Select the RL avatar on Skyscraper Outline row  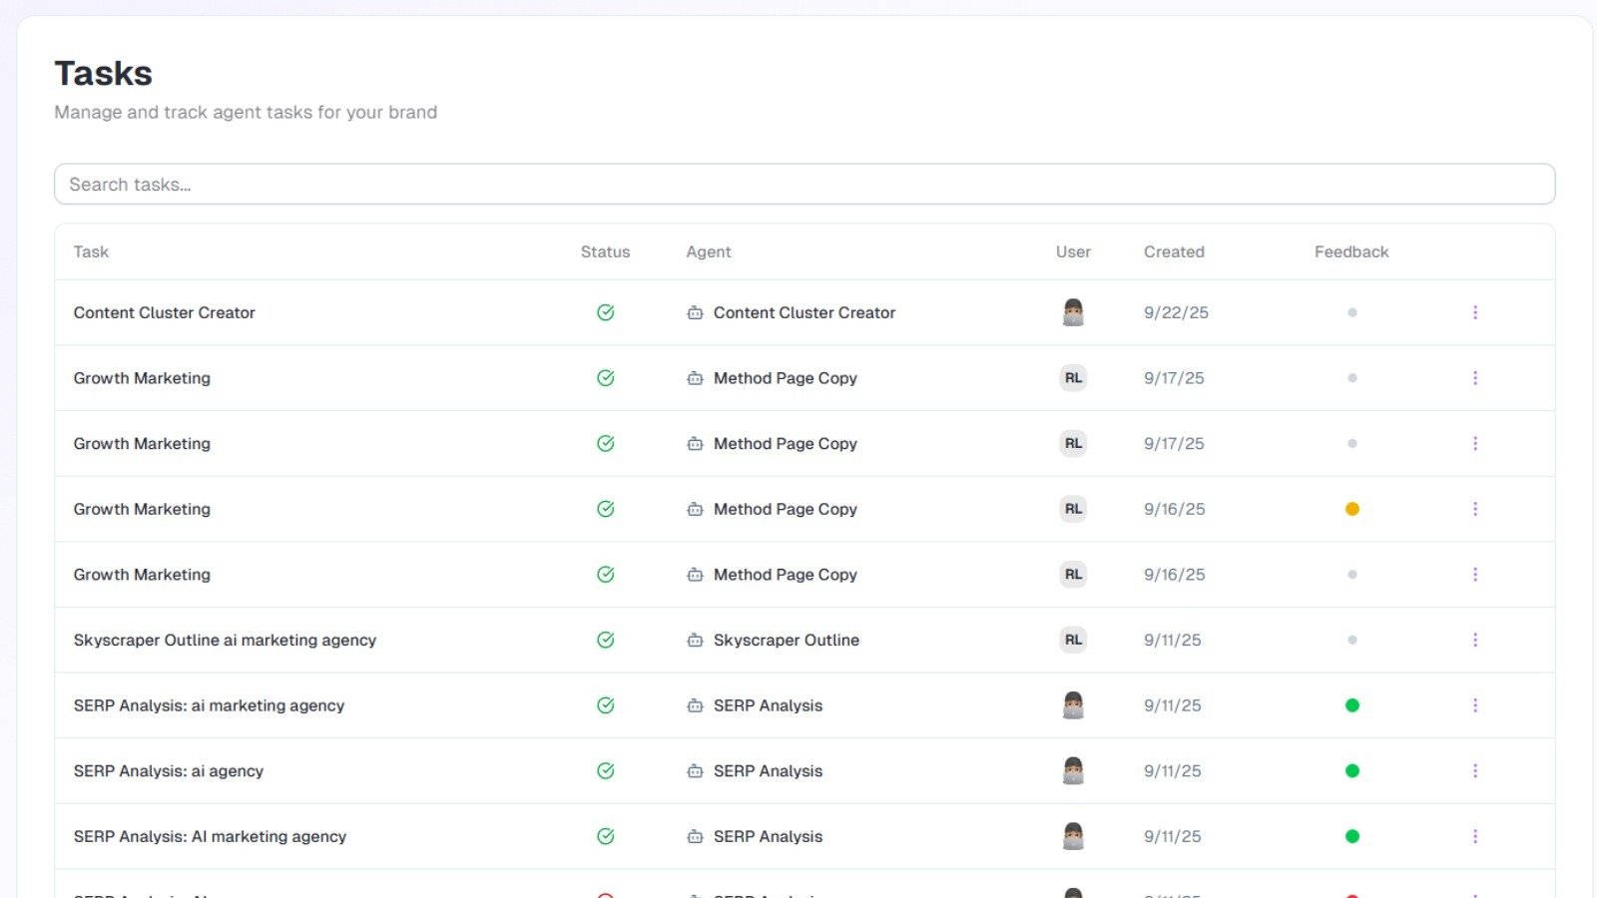coord(1073,641)
